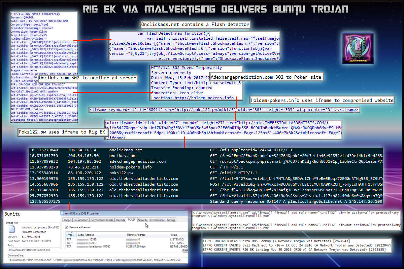Select the Security tab
404x269 pixels.
click(x=143, y=220)
